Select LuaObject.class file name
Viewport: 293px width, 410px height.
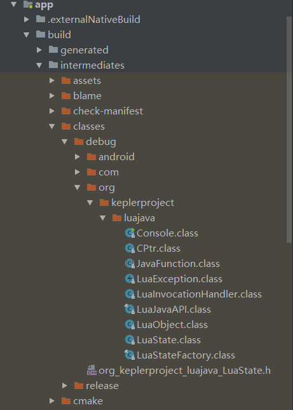coord(172,324)
